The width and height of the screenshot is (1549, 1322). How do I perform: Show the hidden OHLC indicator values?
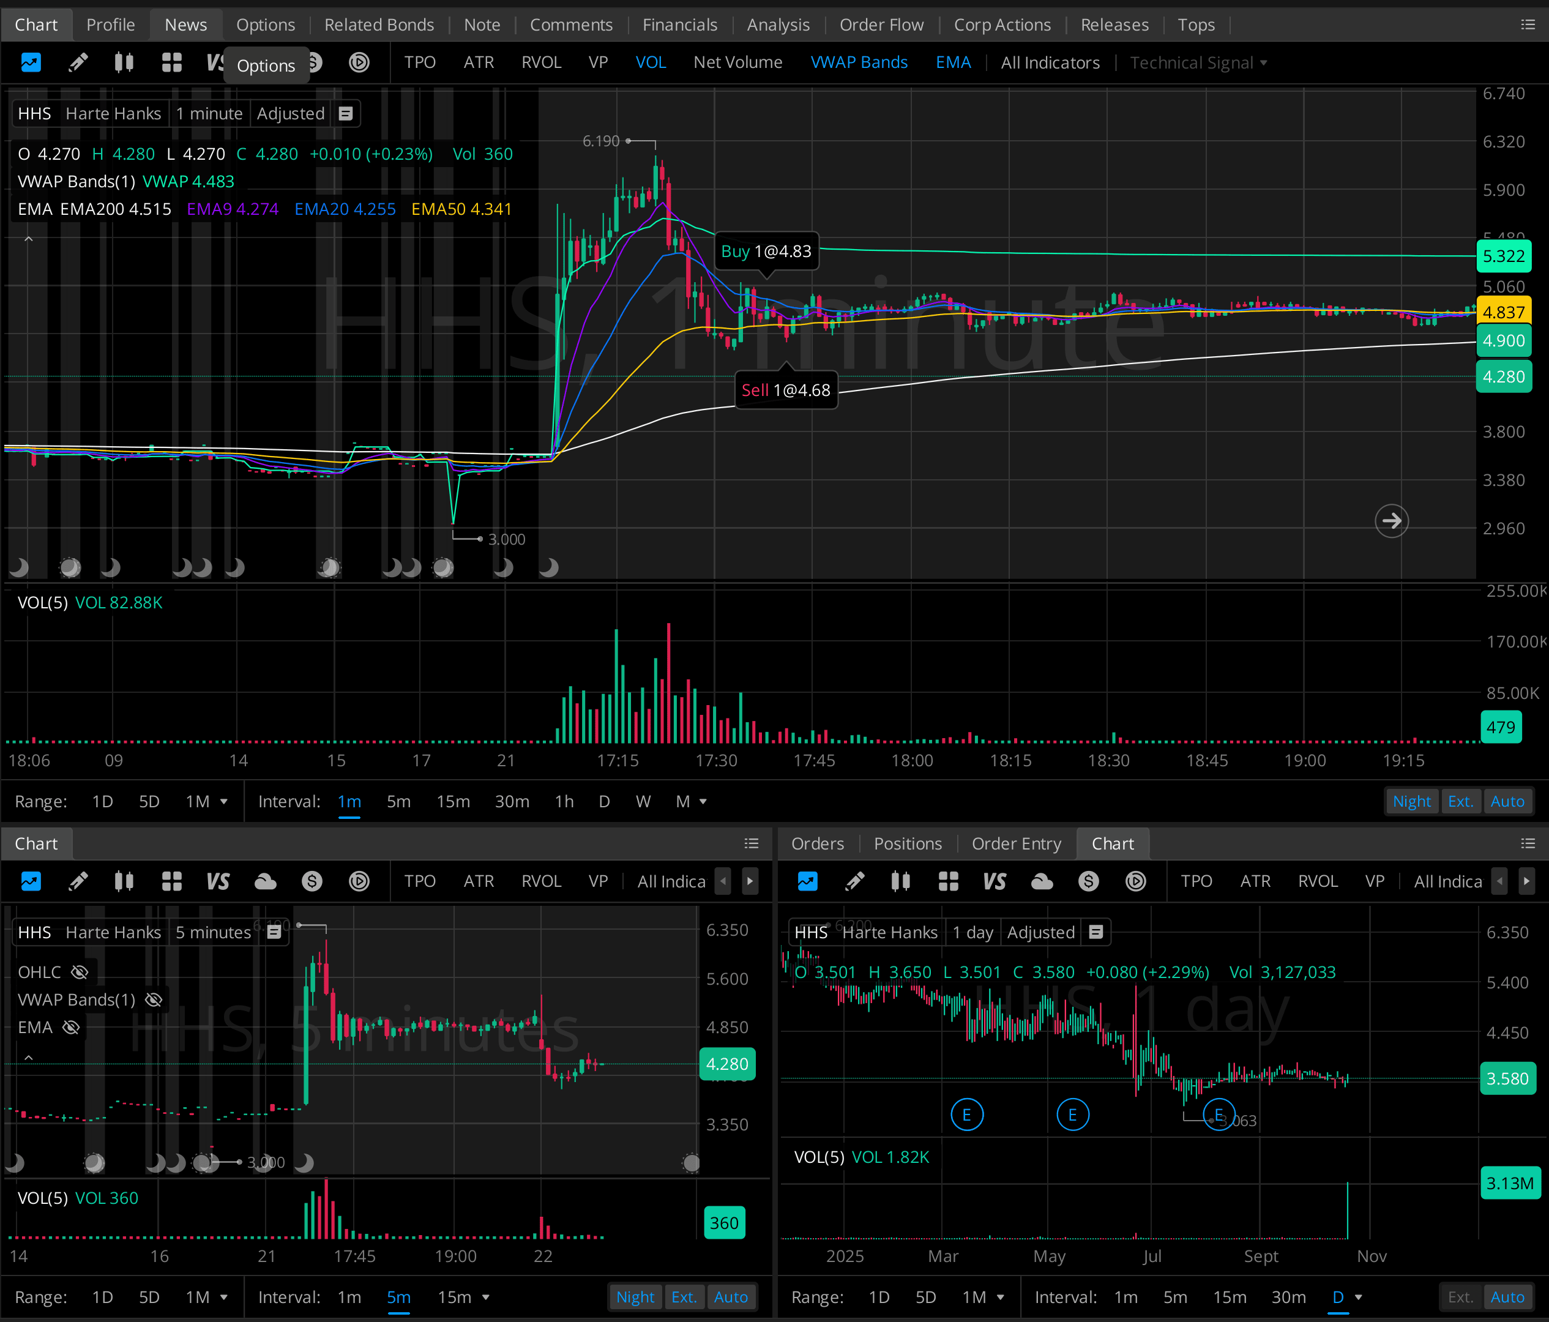coord(79,972)
